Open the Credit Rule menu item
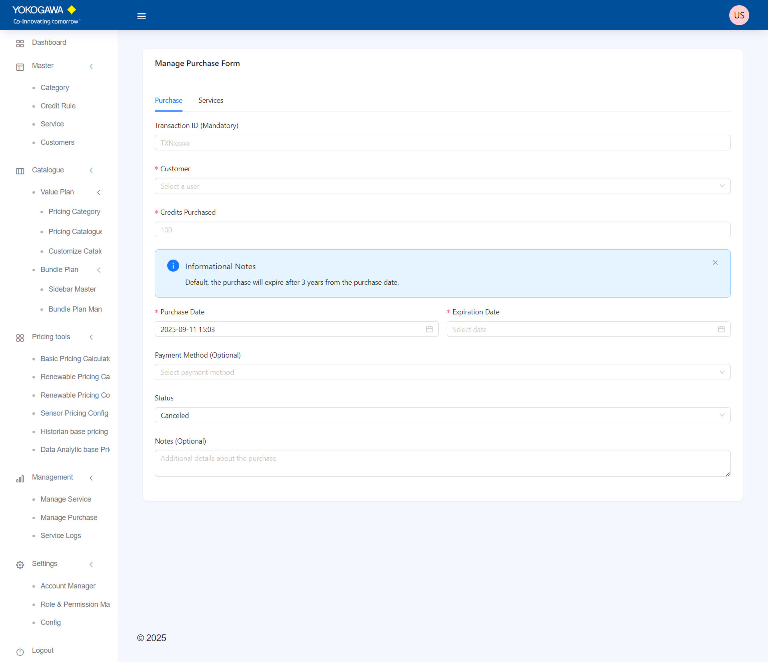Image resolution: width=768 pixels, height=662 pixels. coord(58,106)
